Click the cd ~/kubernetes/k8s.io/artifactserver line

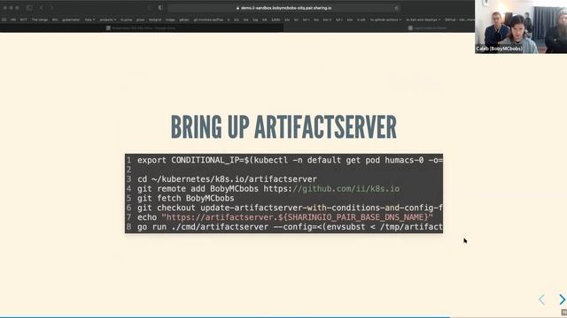pos(227,179)
